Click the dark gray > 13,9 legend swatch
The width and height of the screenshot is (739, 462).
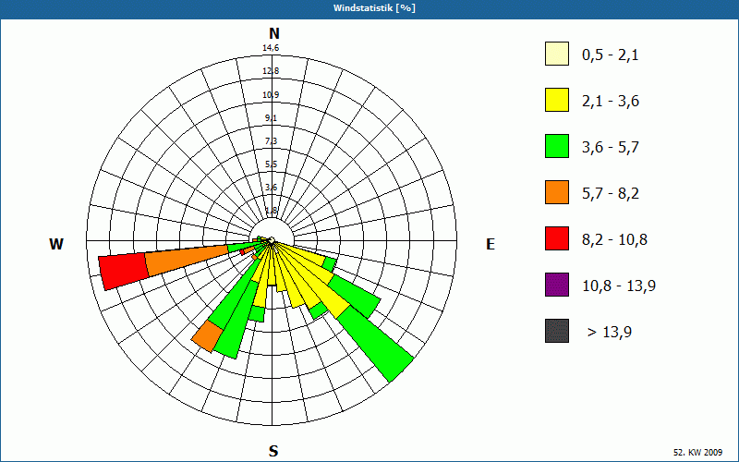click(557, 331)
